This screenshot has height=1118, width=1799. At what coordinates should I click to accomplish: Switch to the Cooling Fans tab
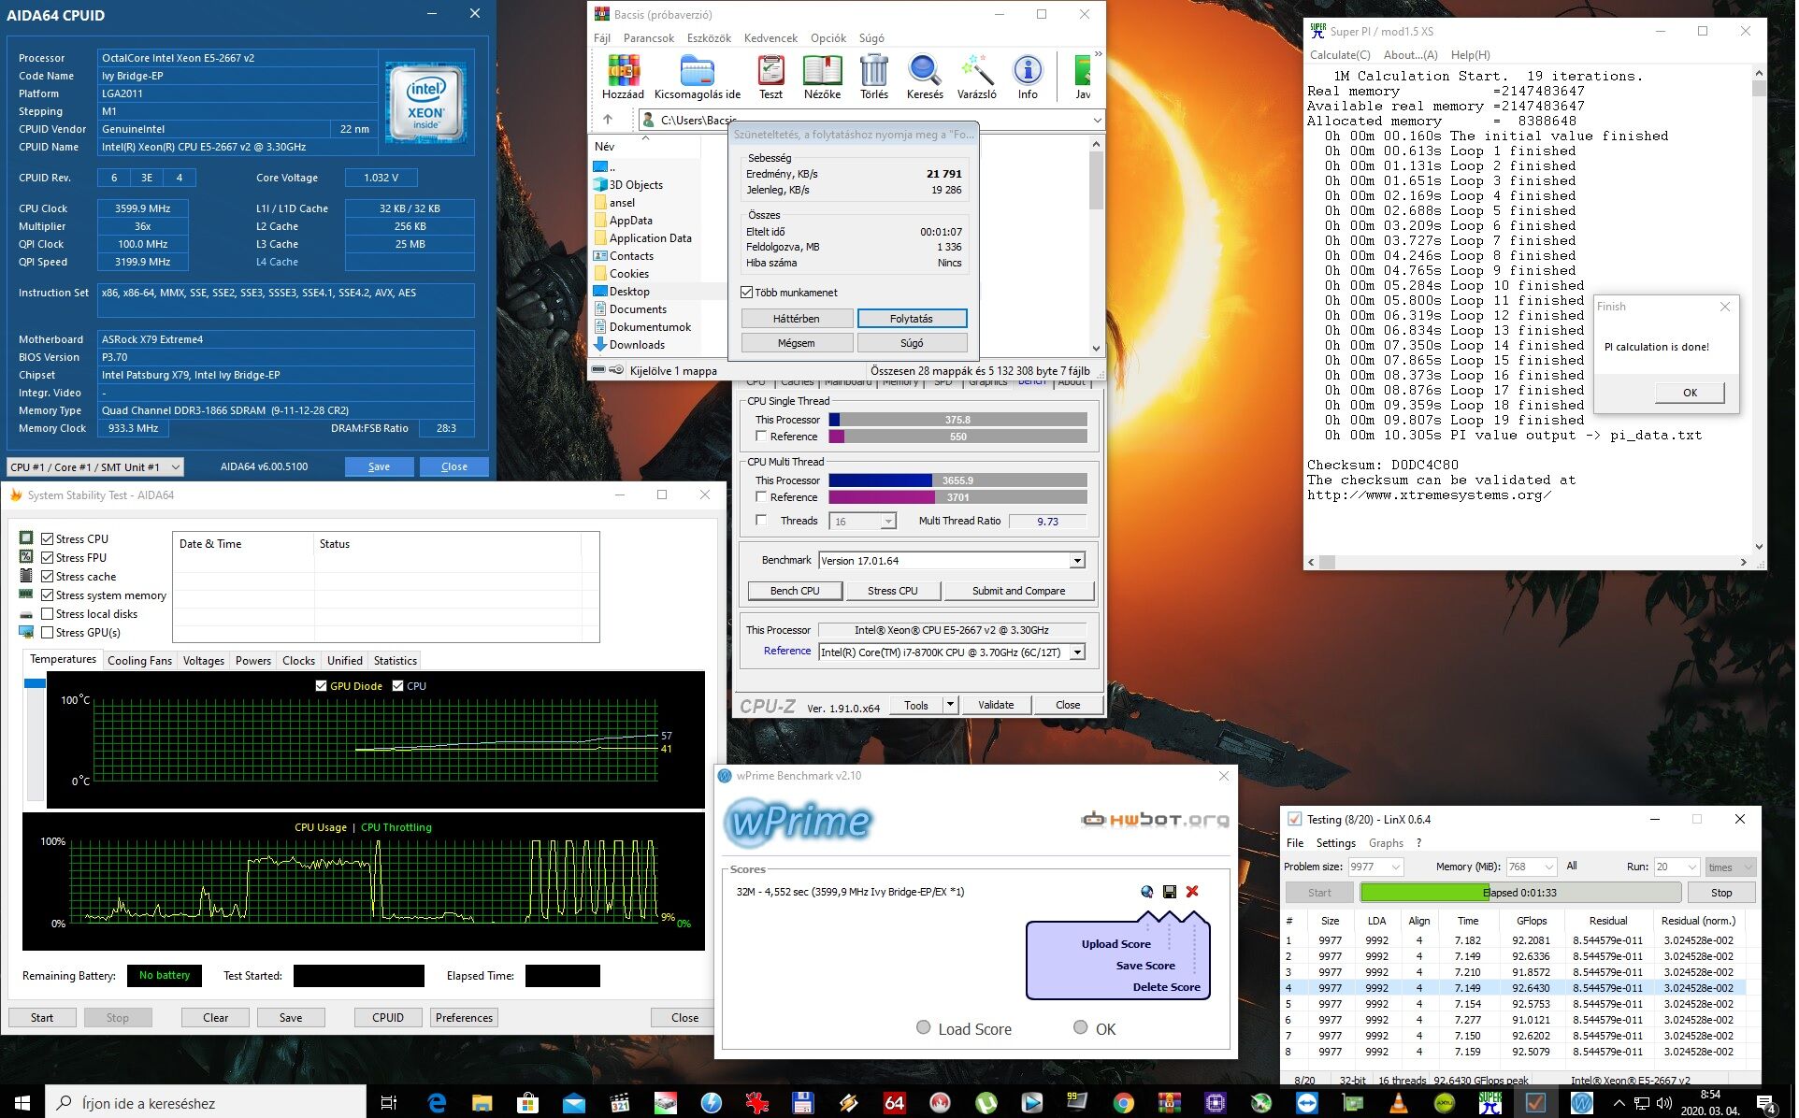click(x=139, y=661)
